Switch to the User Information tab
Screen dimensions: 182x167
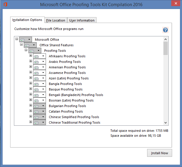tap(82, 20)
